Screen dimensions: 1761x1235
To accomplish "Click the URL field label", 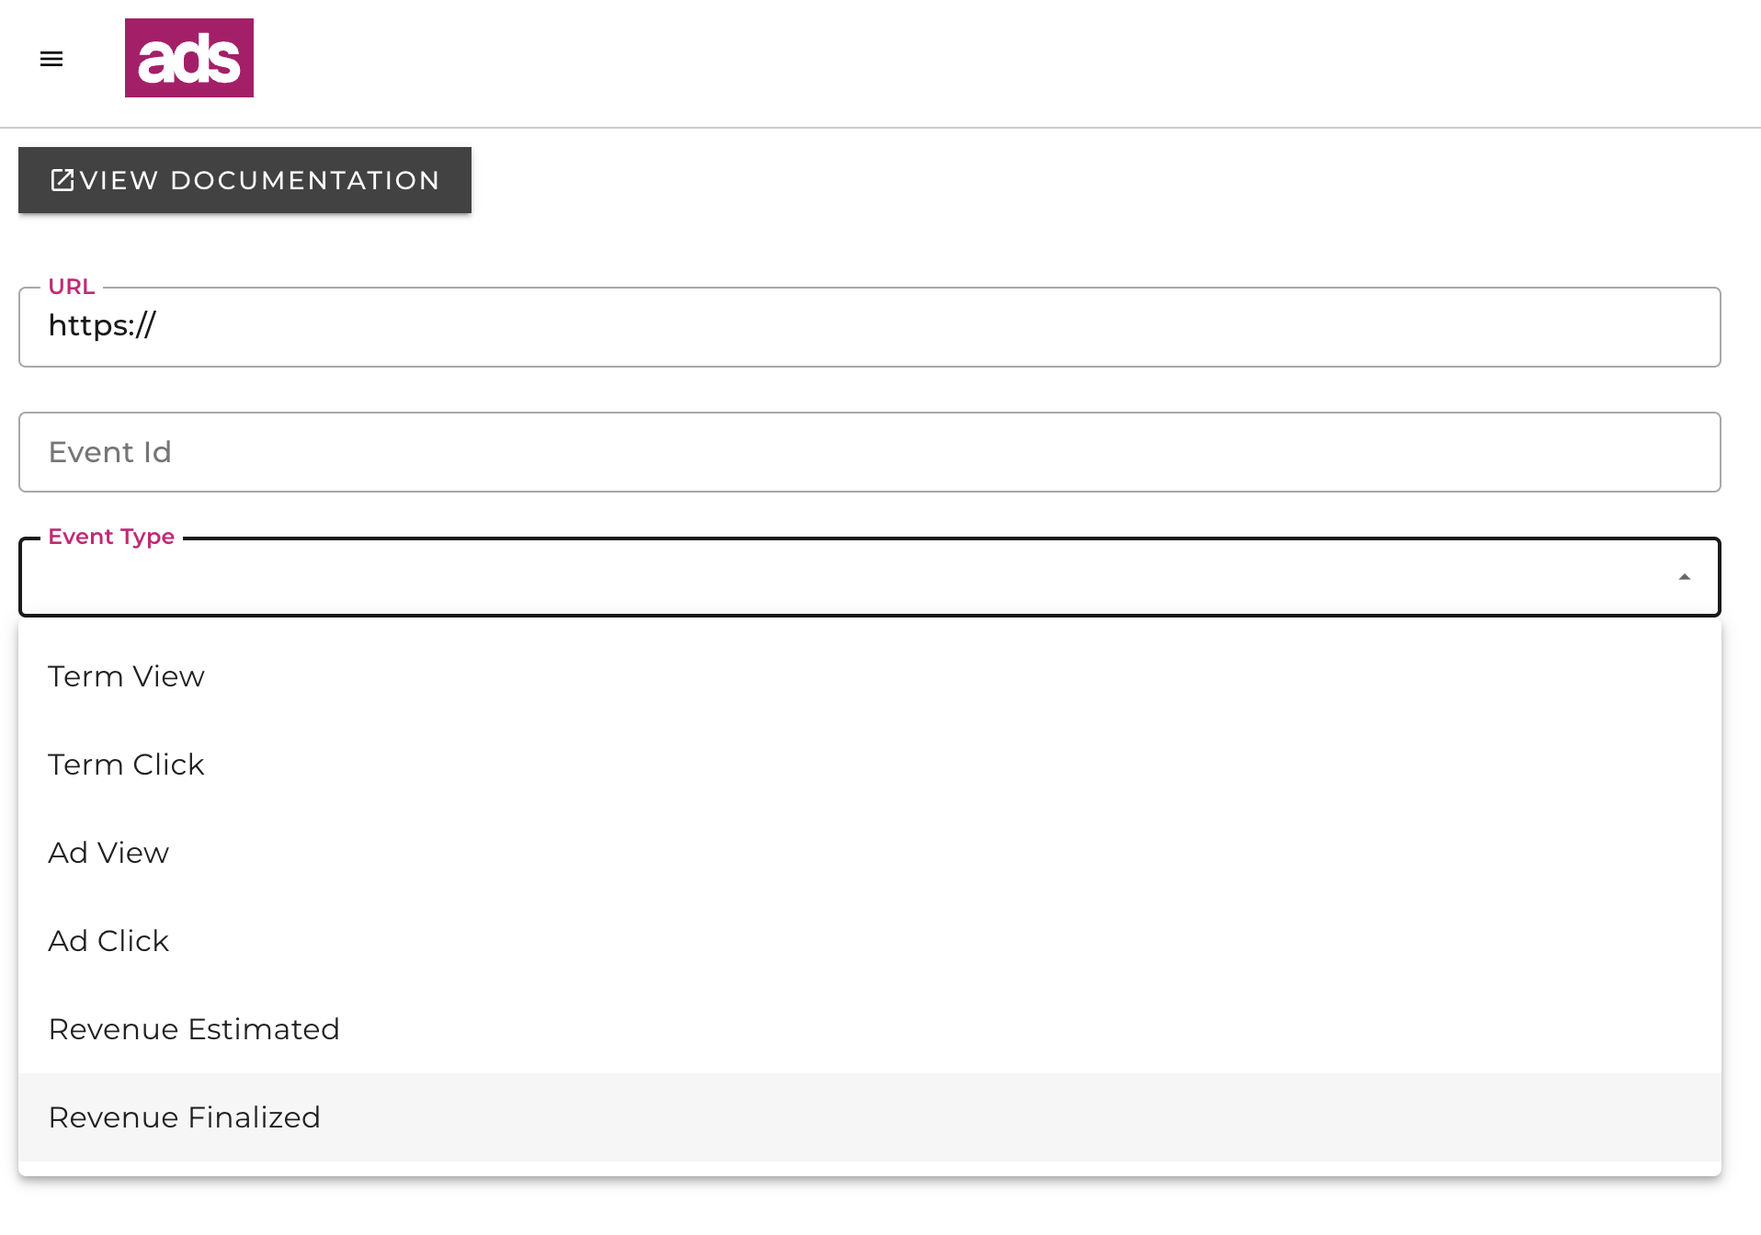I will [72, 287].
